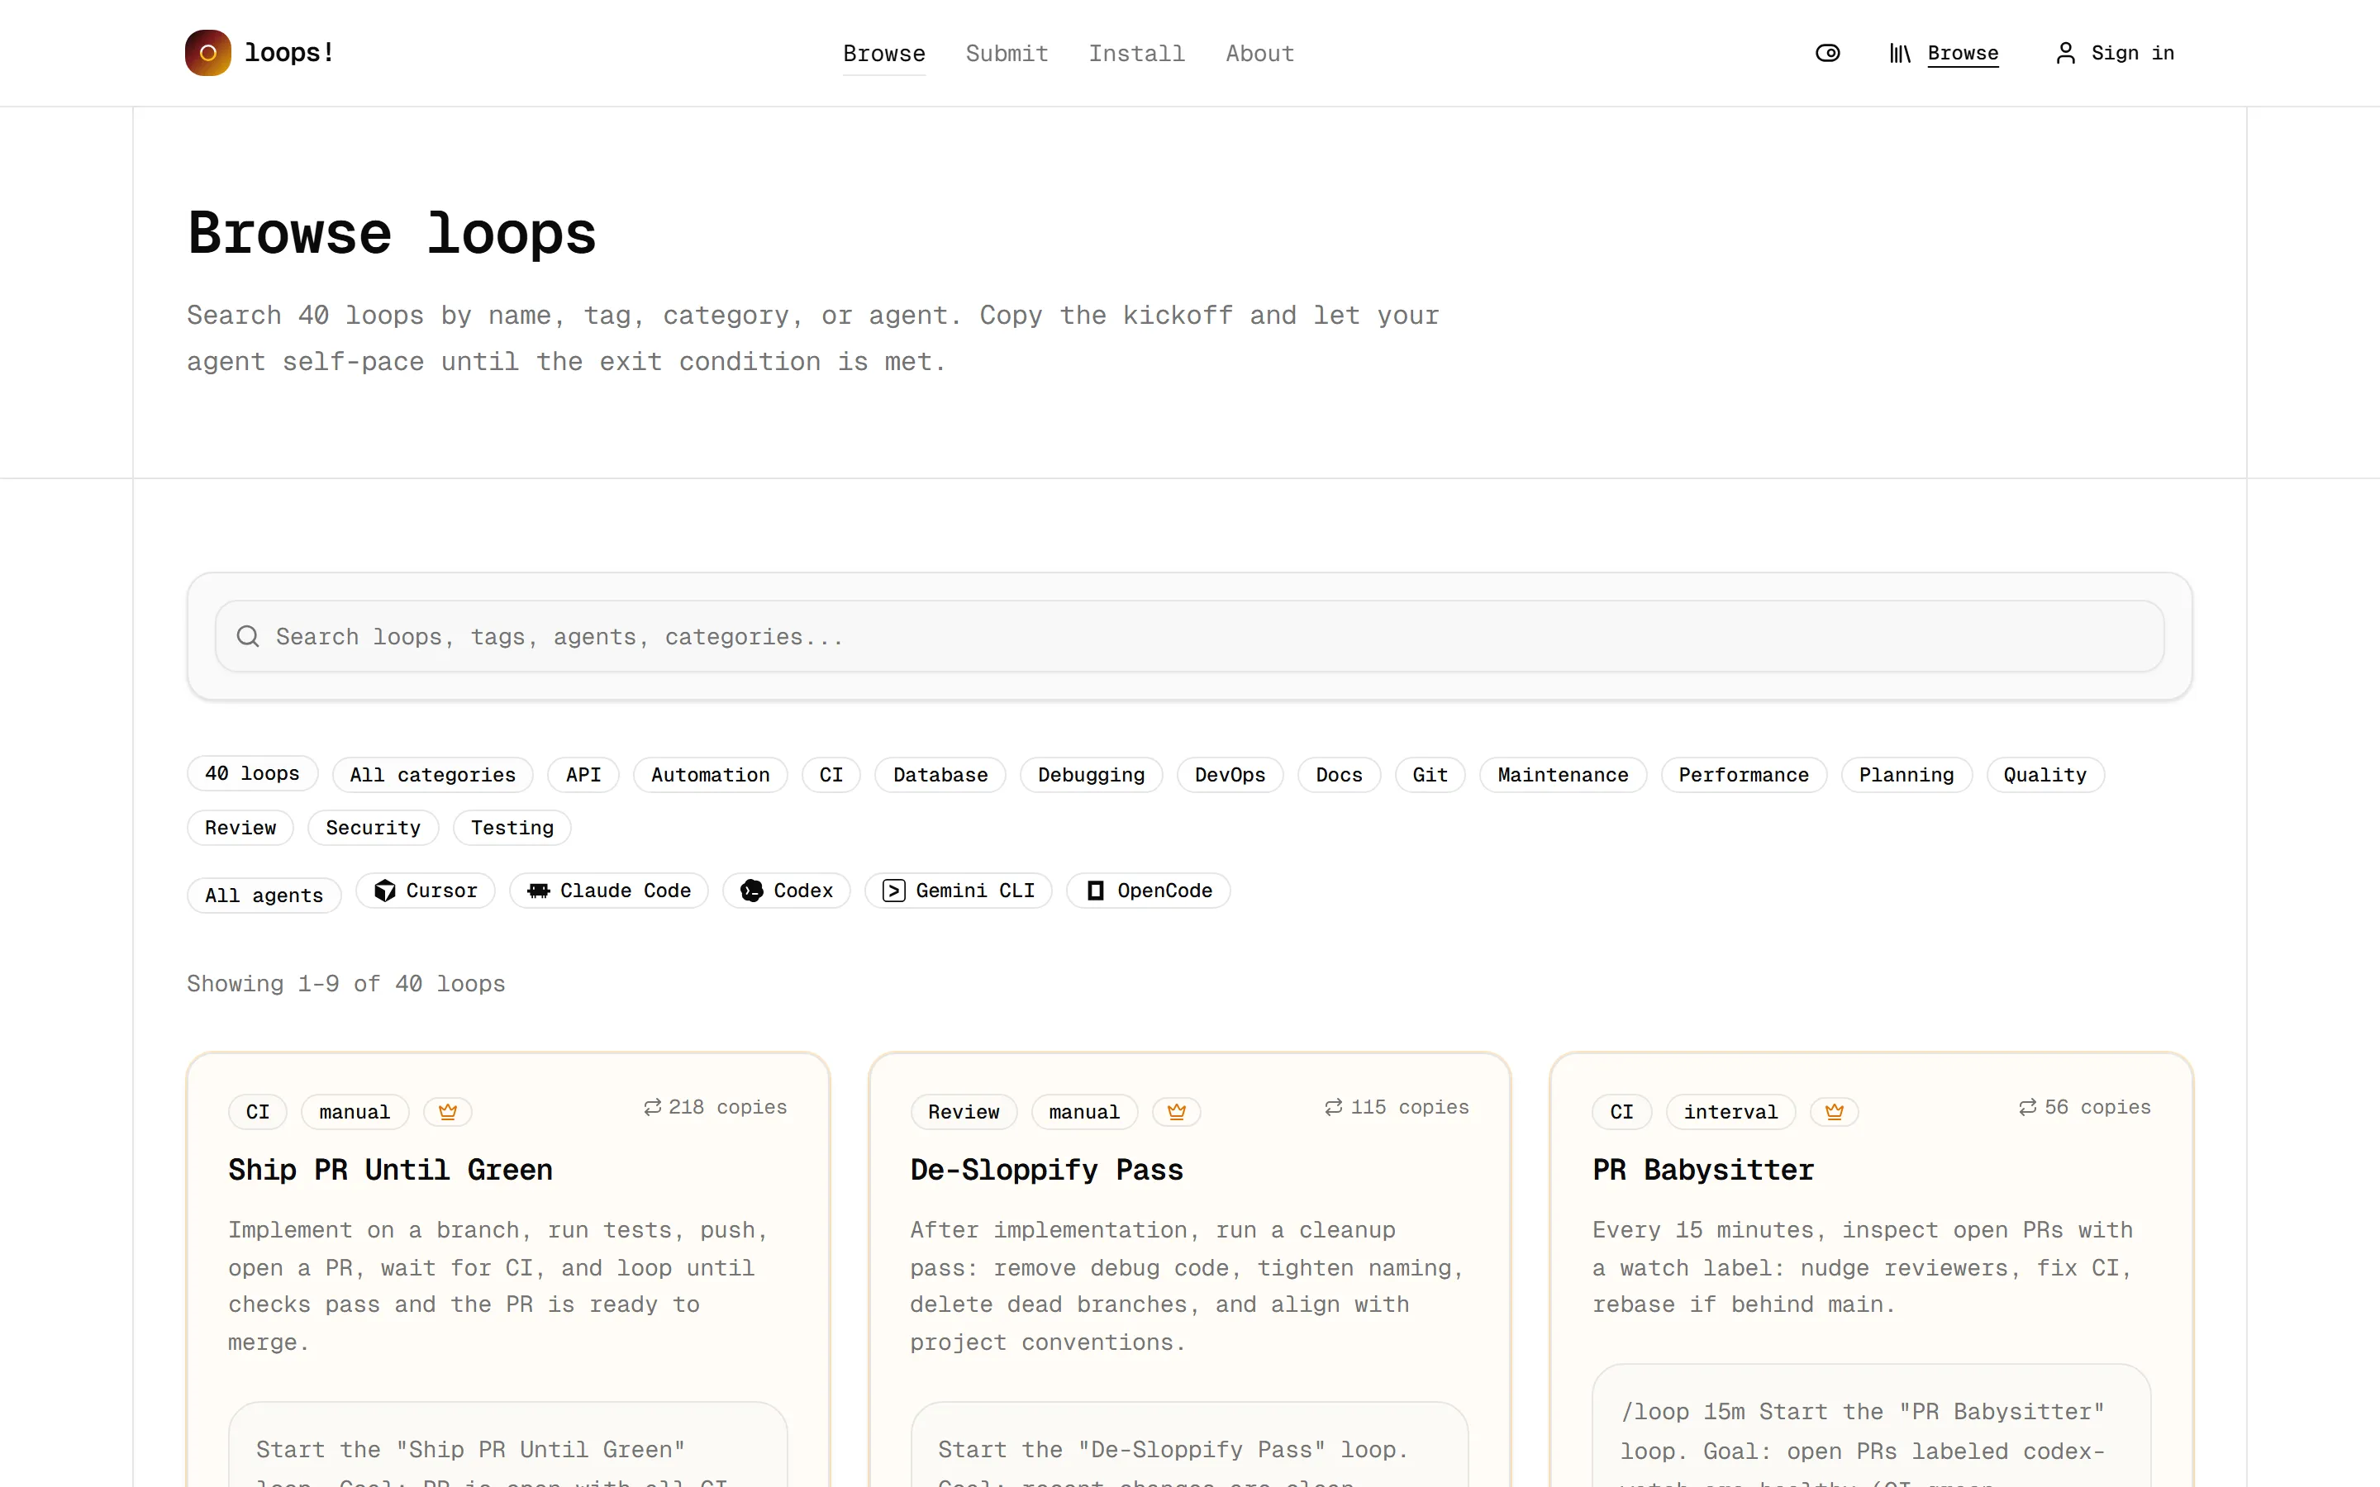Click the library icon beside Browse
2380x1487 pixels.
(1899, 53)
